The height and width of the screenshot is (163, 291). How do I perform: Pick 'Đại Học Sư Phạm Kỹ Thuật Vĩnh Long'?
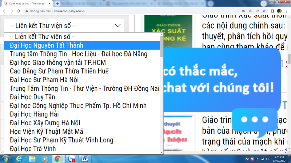coord(82,140)
